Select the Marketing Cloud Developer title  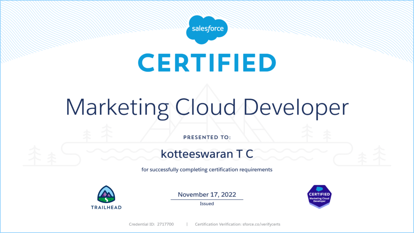tap(207, 108)
